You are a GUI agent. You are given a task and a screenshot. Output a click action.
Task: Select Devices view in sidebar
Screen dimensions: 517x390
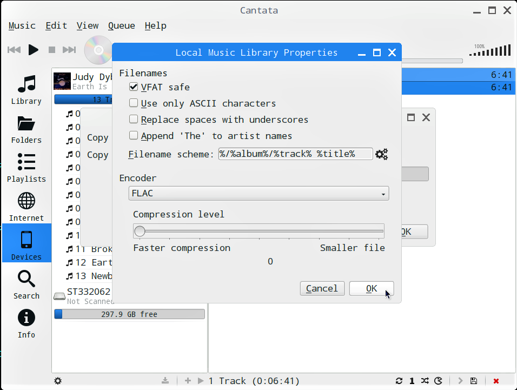pos(26,243)
